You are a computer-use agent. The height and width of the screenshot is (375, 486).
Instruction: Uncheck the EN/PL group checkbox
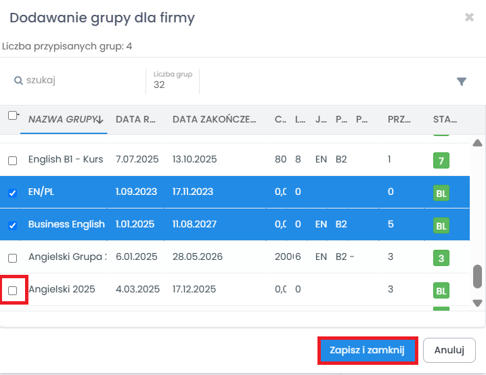13,193
